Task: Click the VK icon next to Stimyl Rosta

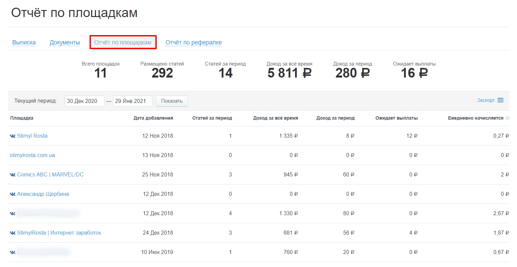Action: pyautogui.click(x=13, y=136)
